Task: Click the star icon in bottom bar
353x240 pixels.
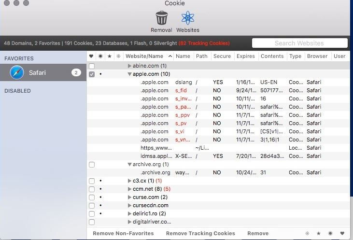Action: (x=319, y=233)
